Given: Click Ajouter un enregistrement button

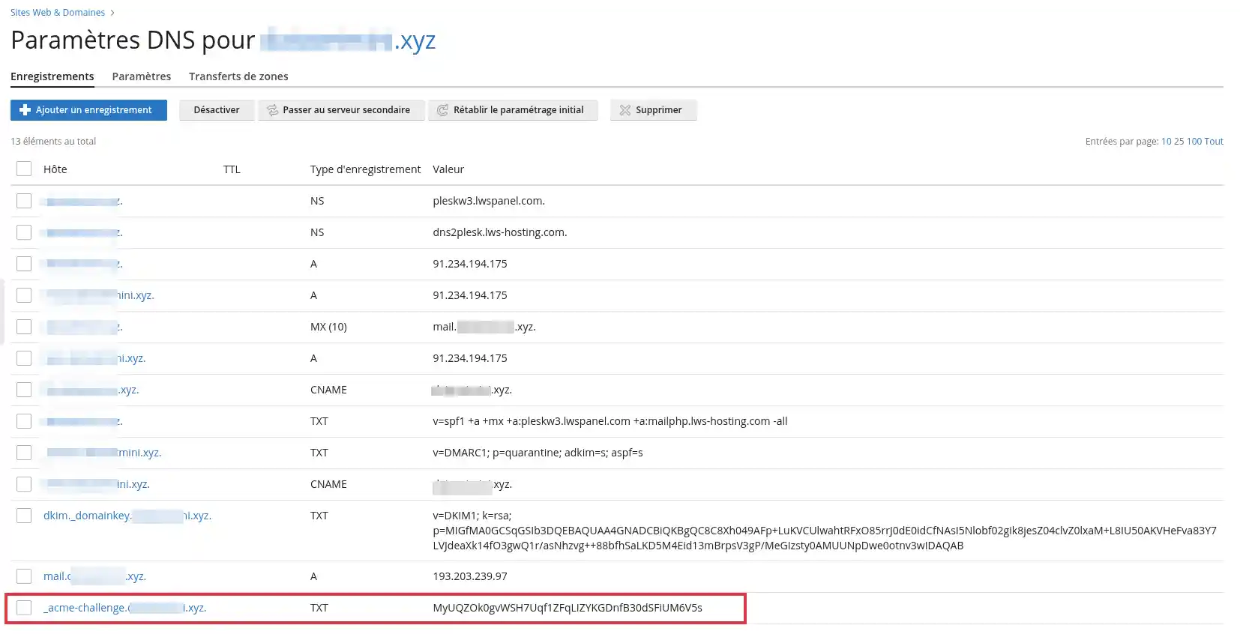Looking at the screenshot, I should (x=88, y=110).
